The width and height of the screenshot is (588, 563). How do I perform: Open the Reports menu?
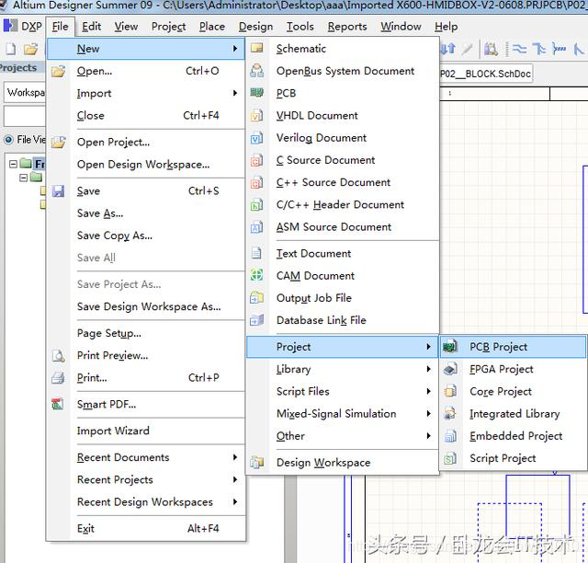point(347,27)
